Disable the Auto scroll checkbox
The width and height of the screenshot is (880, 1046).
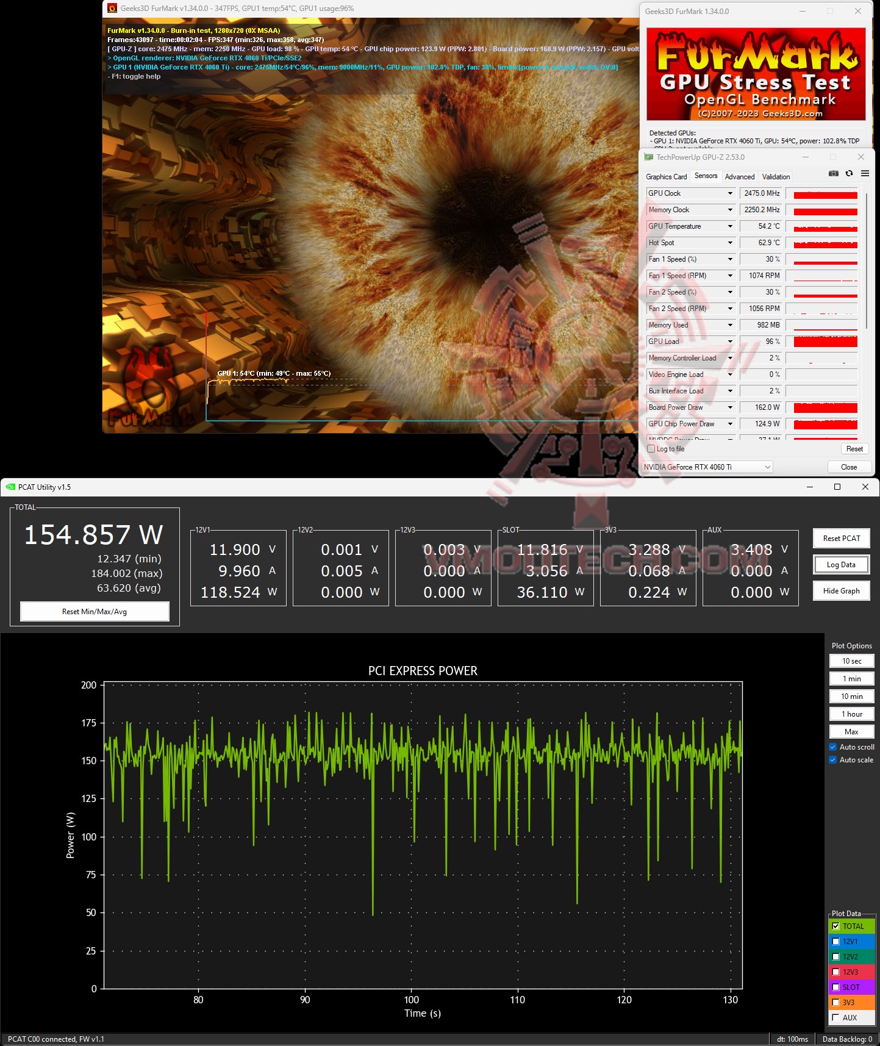(x=833, y=747)
